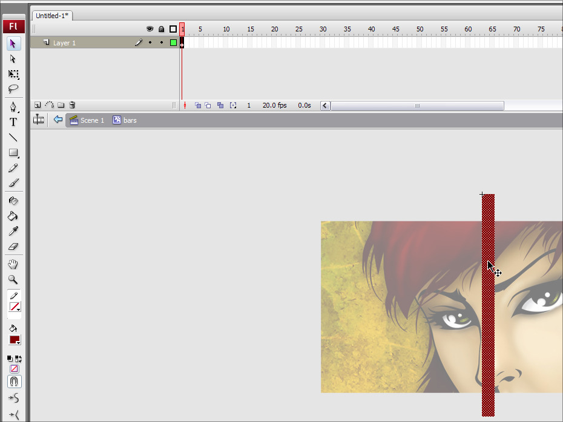The image size is (563, 422).
Task: Select the Pen tool
Action: (x=13, y=106)
